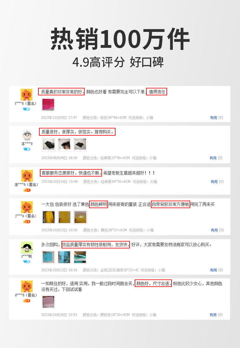View the first yellow bag review image

49,217
